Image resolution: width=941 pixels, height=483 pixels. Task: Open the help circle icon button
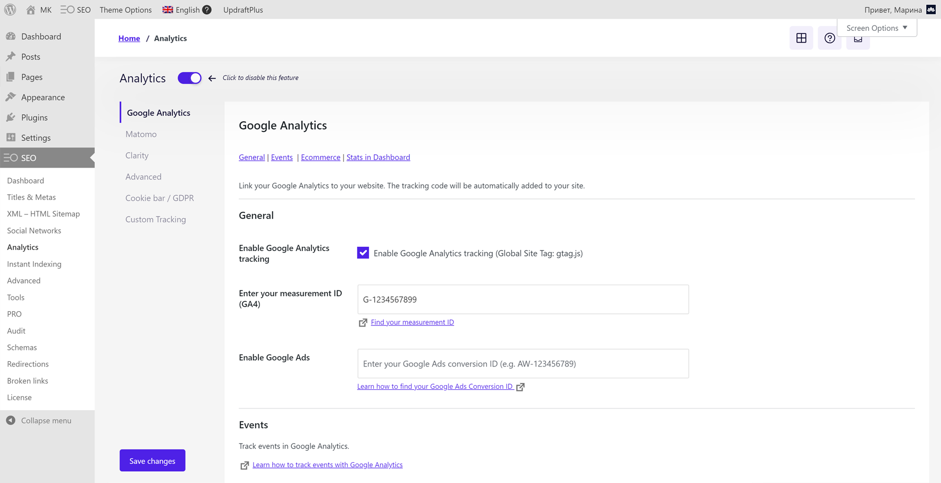tap(829, 38)
